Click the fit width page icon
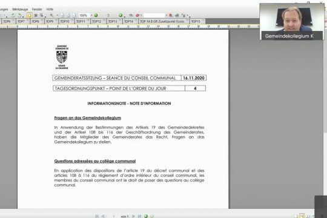Viewport: 327px width, 218px height. point(74,15)
